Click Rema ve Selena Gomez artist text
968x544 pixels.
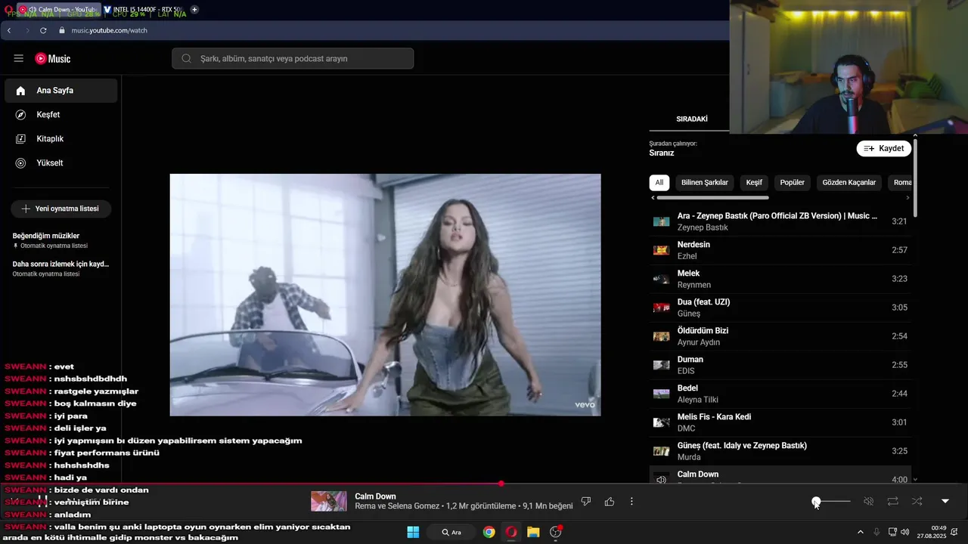pos(397,506)
